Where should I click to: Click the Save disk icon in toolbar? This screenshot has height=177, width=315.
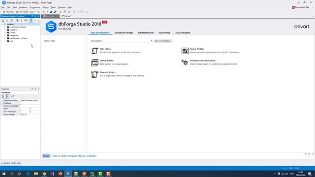tap(51, 12)
